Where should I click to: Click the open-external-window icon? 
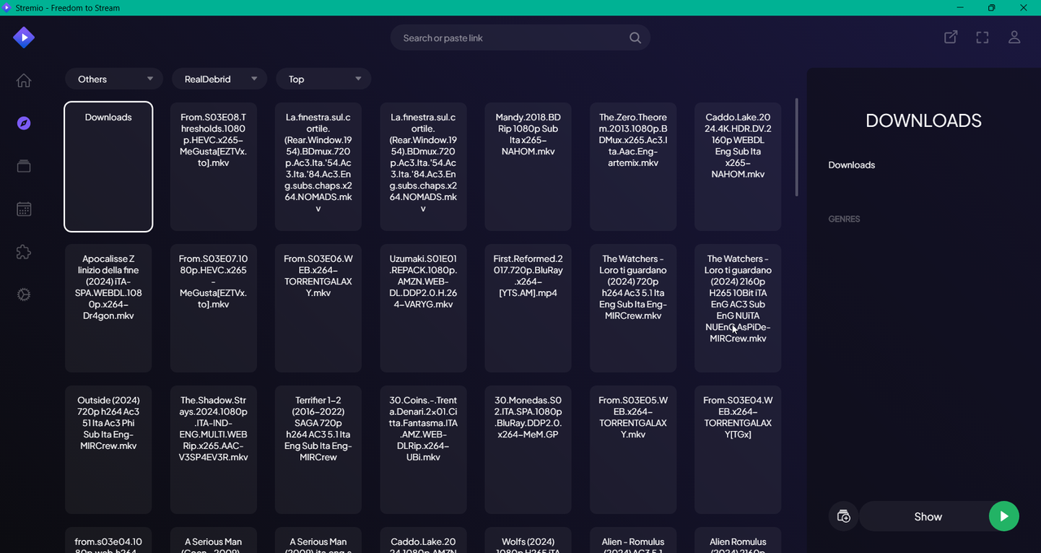pos(950,37)
